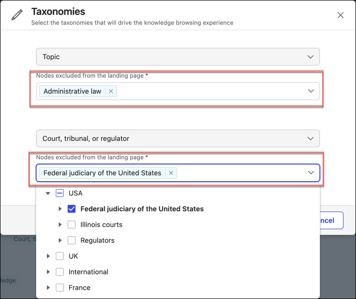Check the Illinois courts checkbox

pyautogui.click(x=71, y=225)
